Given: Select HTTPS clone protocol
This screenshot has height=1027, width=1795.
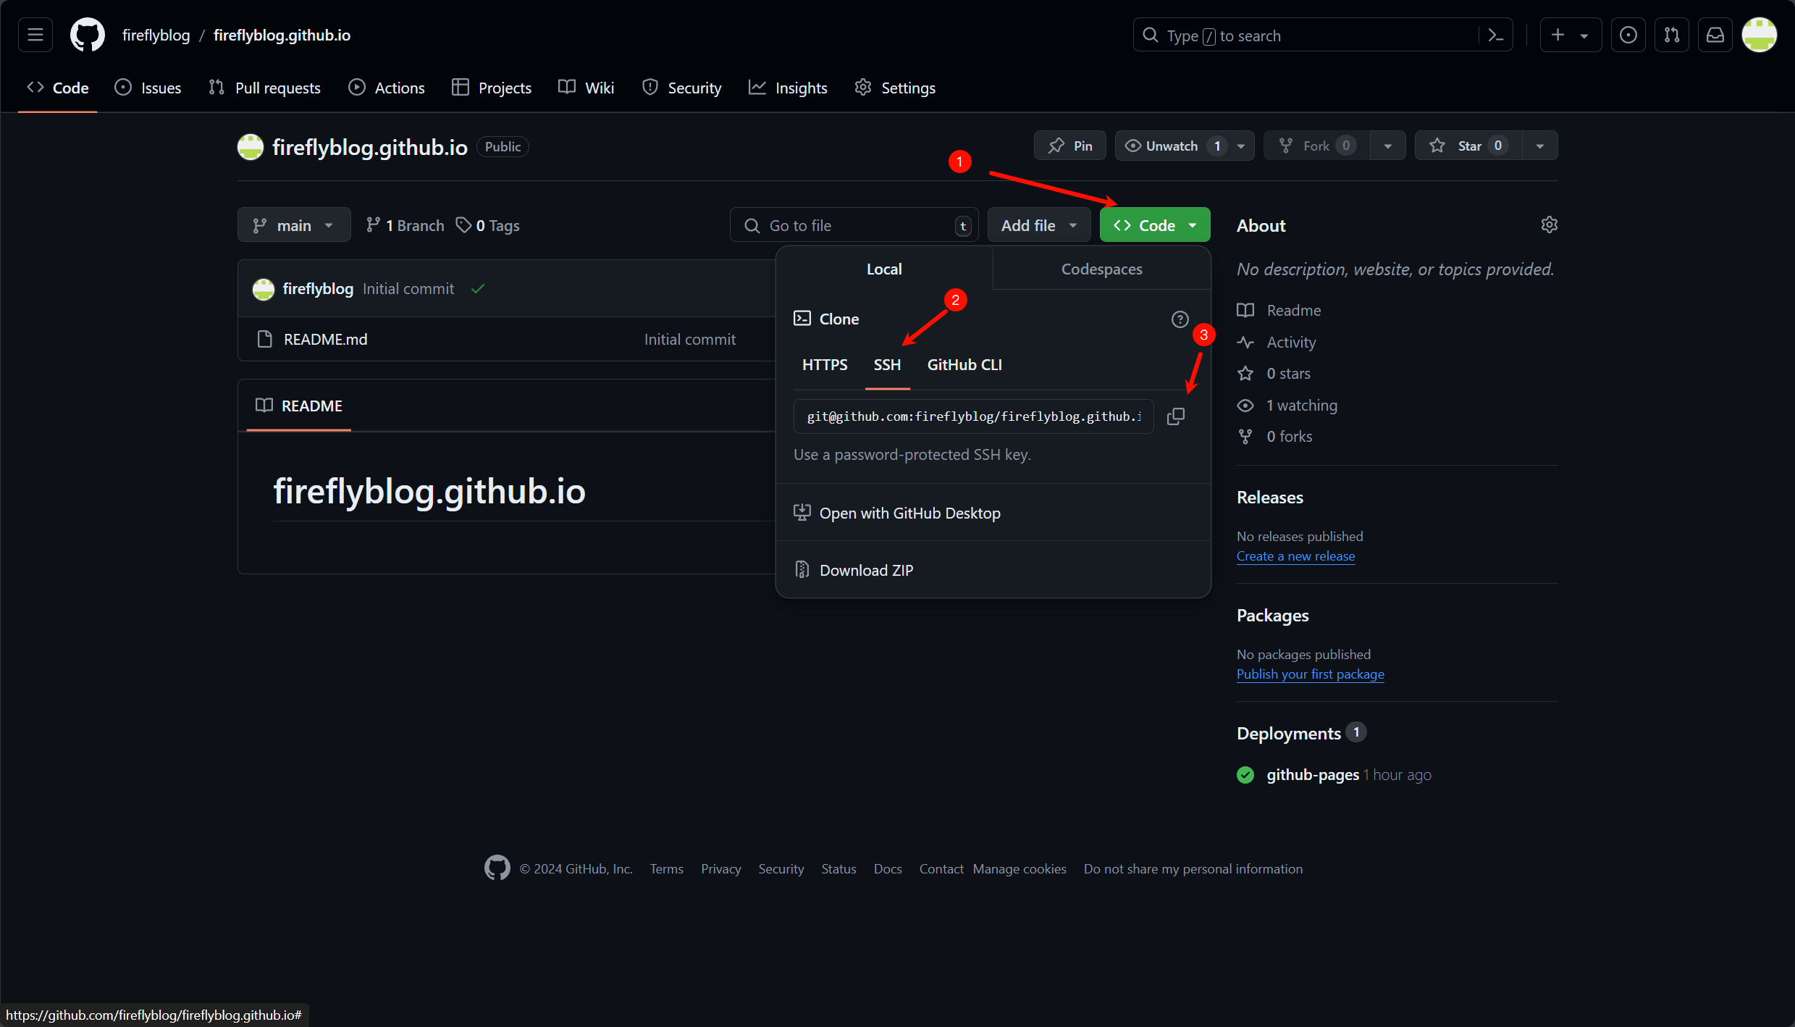Looking at the screenshot, I should [825, 364].
